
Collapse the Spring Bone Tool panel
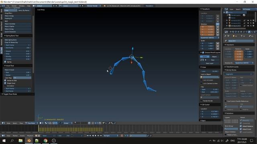click(x=5, y=36)
